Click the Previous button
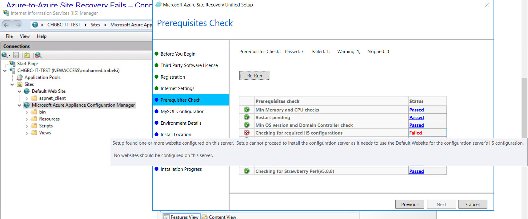 point(410,204)
